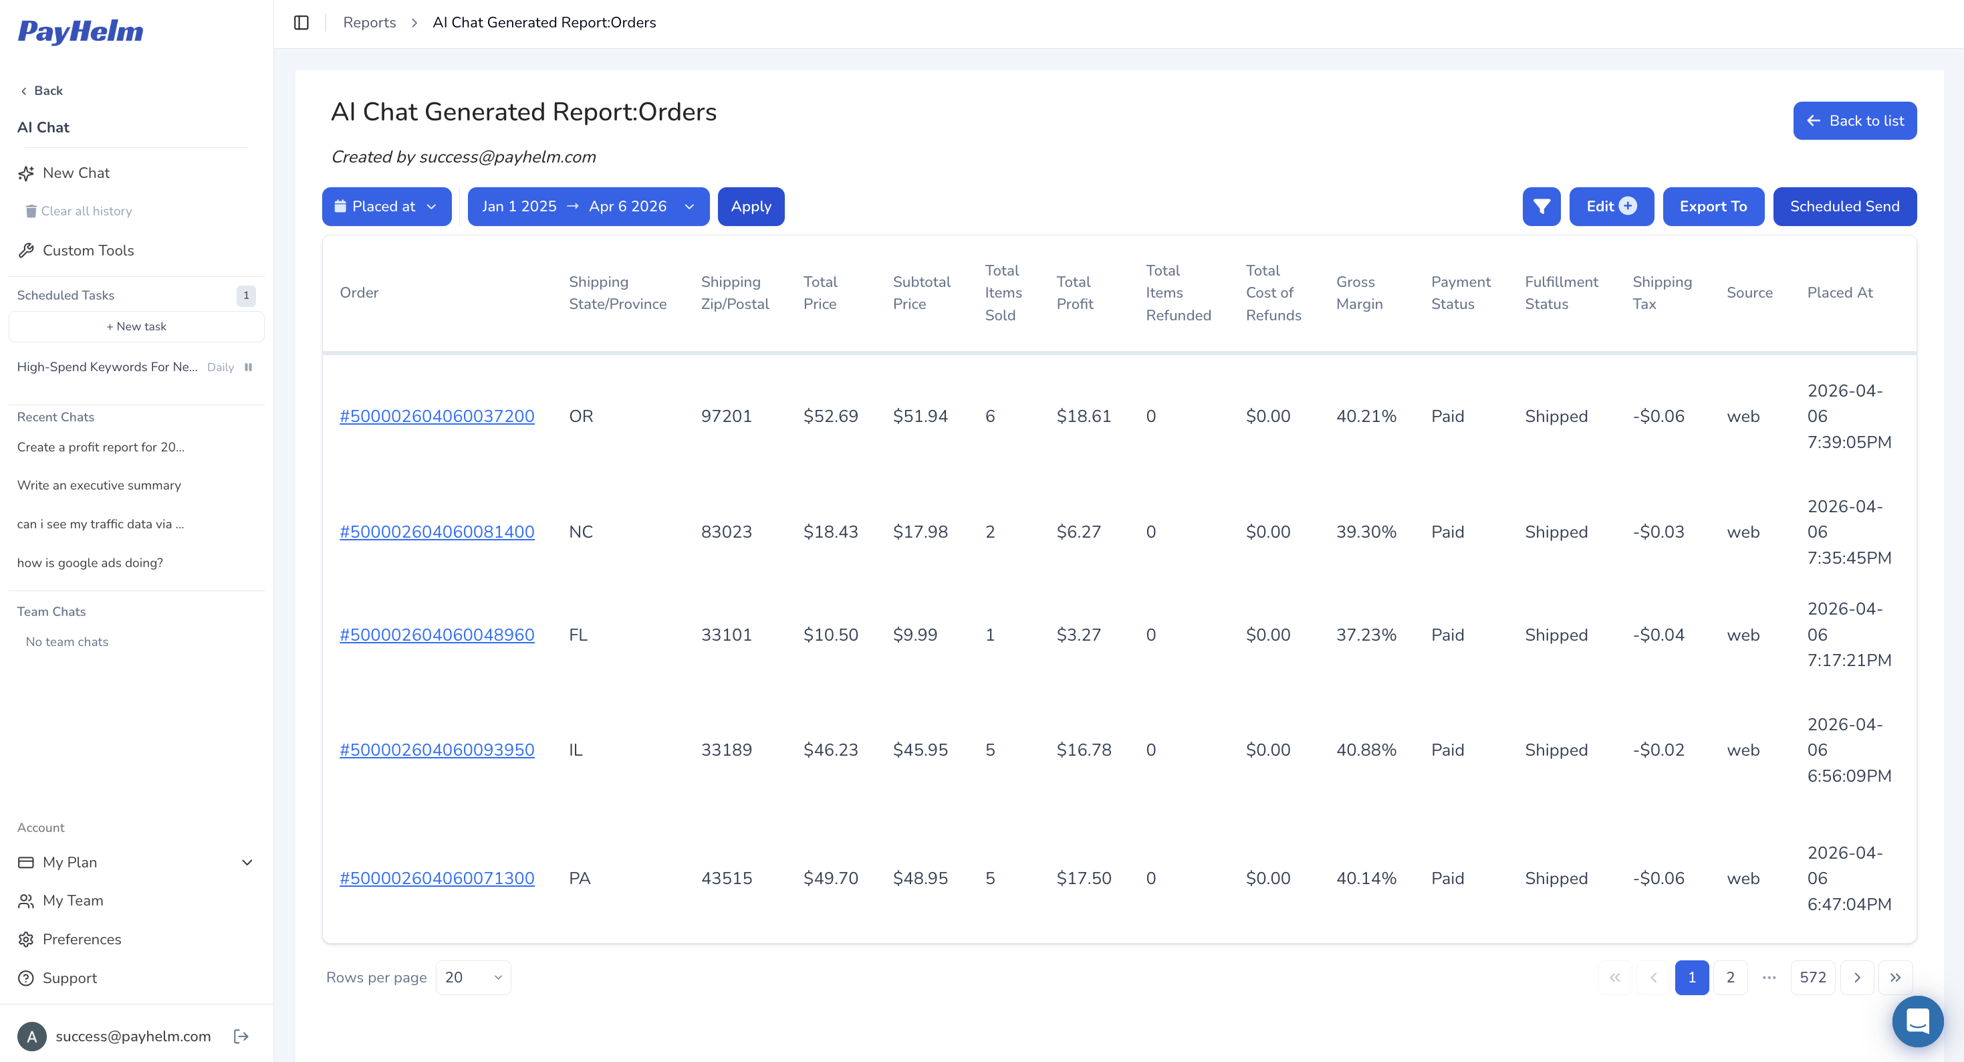
Task: Click the user avatar circle
Action: [x=31, y=1036]
